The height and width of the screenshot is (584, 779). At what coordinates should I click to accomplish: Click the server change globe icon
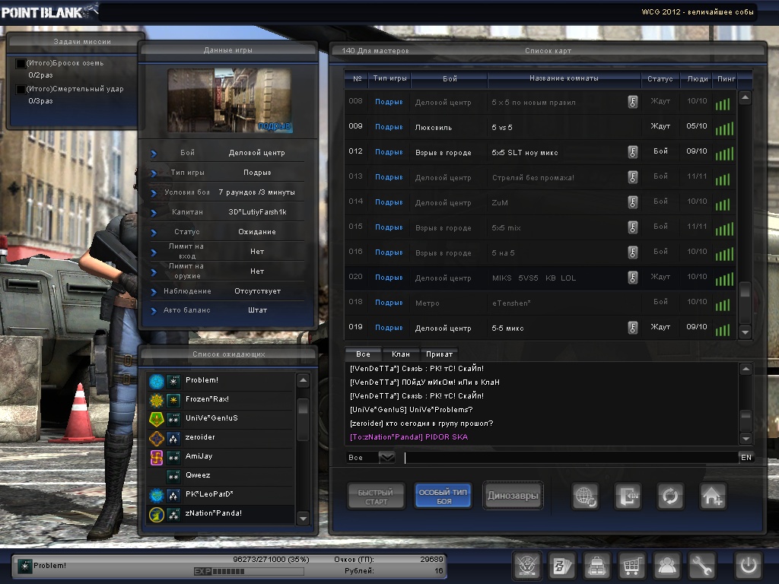click(587, 497)
